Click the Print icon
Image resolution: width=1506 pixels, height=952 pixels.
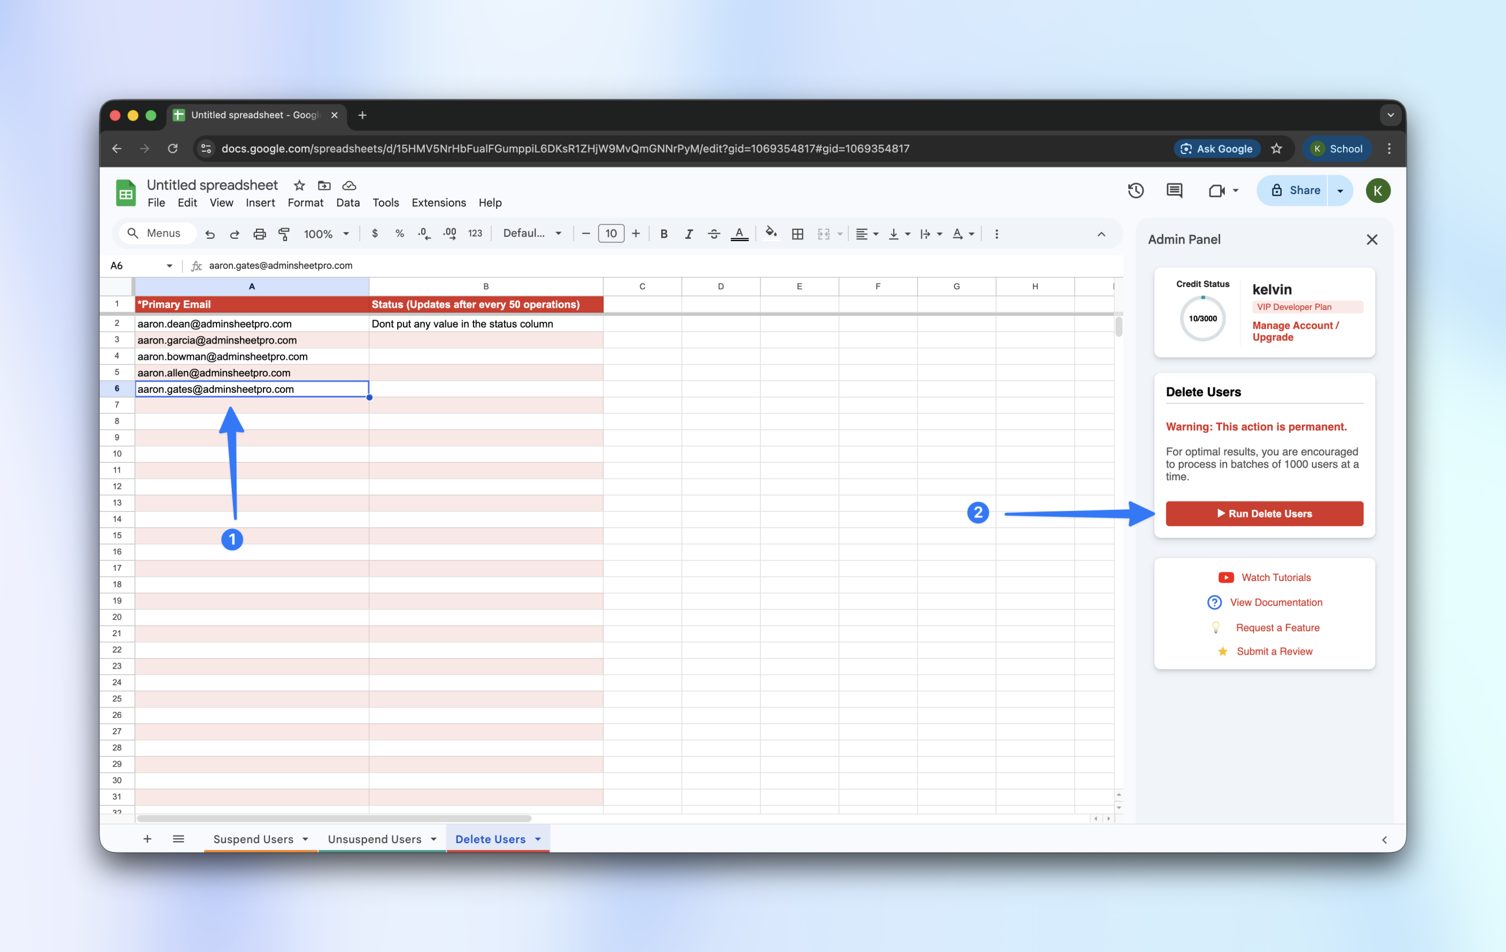click(259, 234)
